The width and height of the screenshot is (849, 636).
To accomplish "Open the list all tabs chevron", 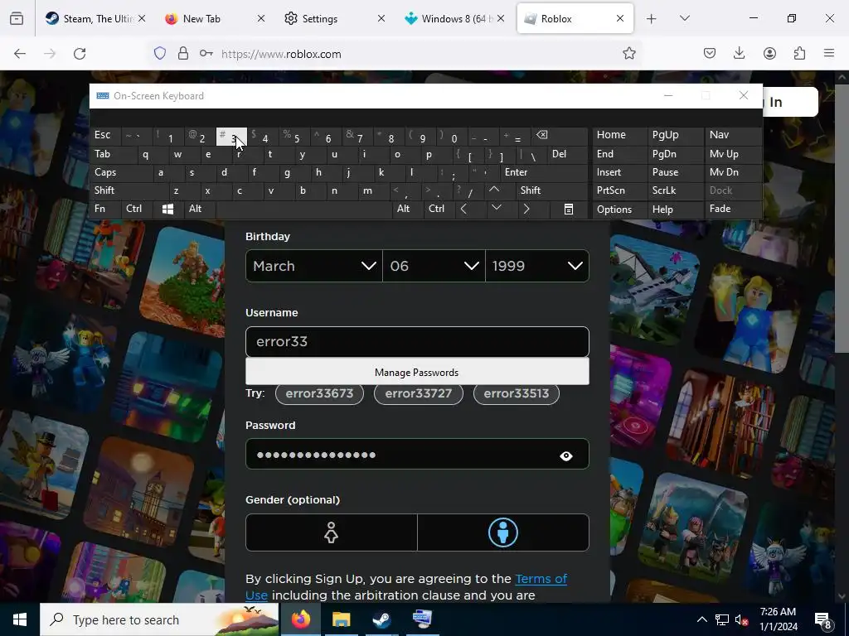I will click(684, 18).
